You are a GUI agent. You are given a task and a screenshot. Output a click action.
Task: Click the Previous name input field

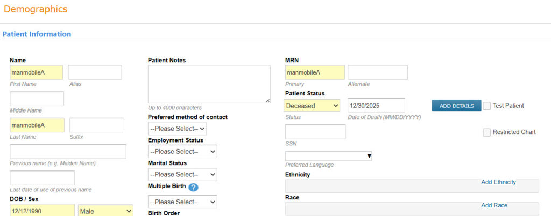click(68, 152)
